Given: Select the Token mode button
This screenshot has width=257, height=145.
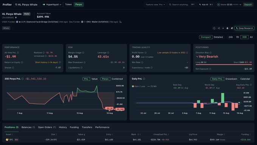Looking at the screenshot, I should [x=68, y=5].
